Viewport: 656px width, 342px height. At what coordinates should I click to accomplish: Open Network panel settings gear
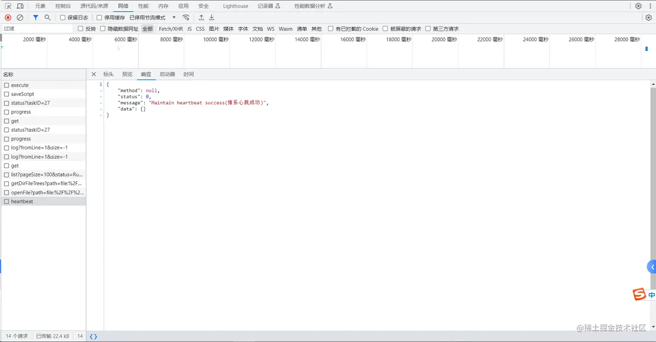coord(649,18)
